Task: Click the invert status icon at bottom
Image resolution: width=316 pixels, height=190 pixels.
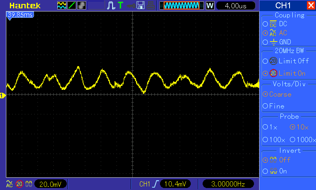Action: tap(28, 184)
